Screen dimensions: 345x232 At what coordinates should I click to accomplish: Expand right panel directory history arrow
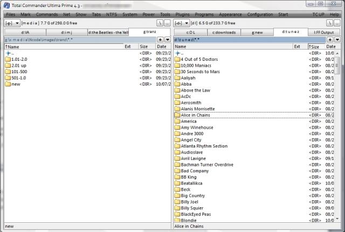(x=337, y=39)
